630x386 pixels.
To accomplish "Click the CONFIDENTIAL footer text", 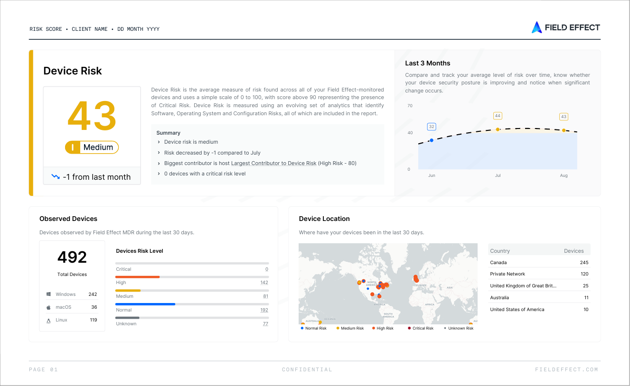I will [x=307, y=369].
